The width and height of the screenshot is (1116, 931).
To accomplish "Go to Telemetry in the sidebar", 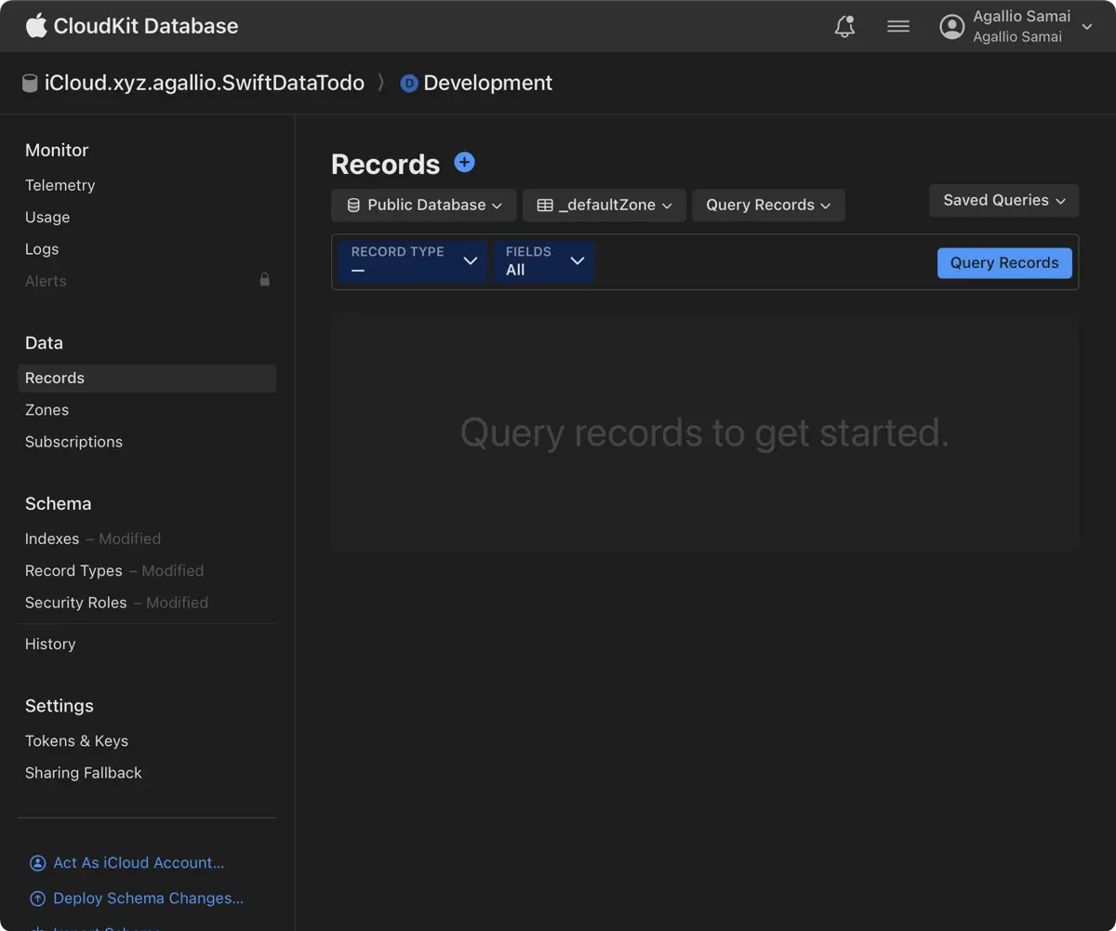I will click(60, 185).
